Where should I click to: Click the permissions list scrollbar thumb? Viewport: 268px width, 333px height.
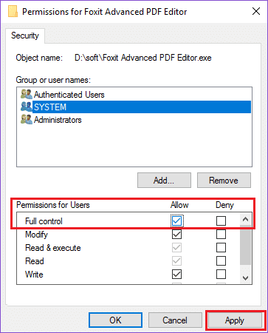(x=245, y=246)
